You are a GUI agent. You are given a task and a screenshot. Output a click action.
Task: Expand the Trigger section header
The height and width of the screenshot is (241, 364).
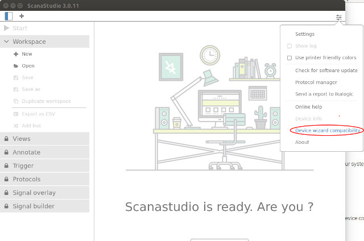[x=44, y=165]
